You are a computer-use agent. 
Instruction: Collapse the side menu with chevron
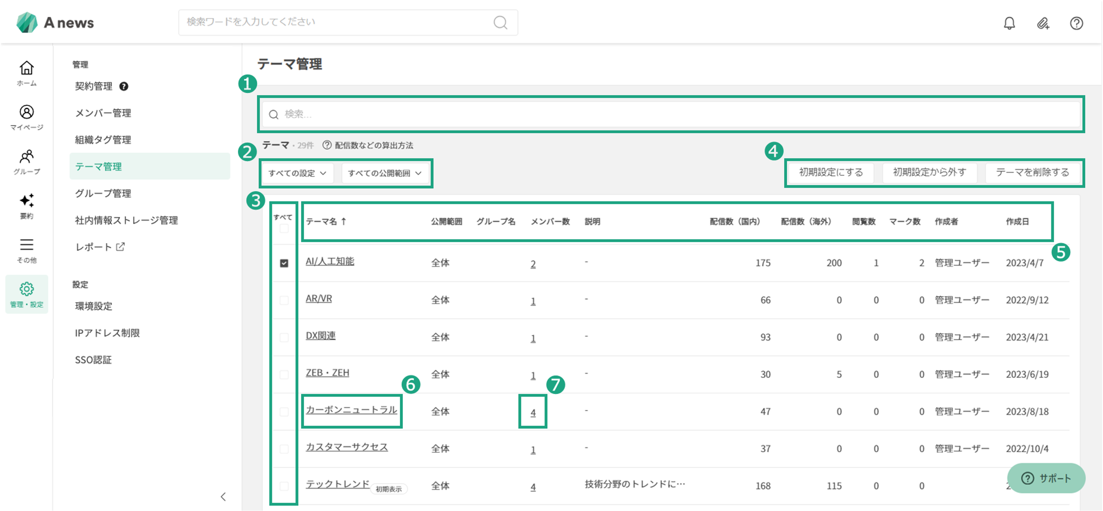coord(223,496)
